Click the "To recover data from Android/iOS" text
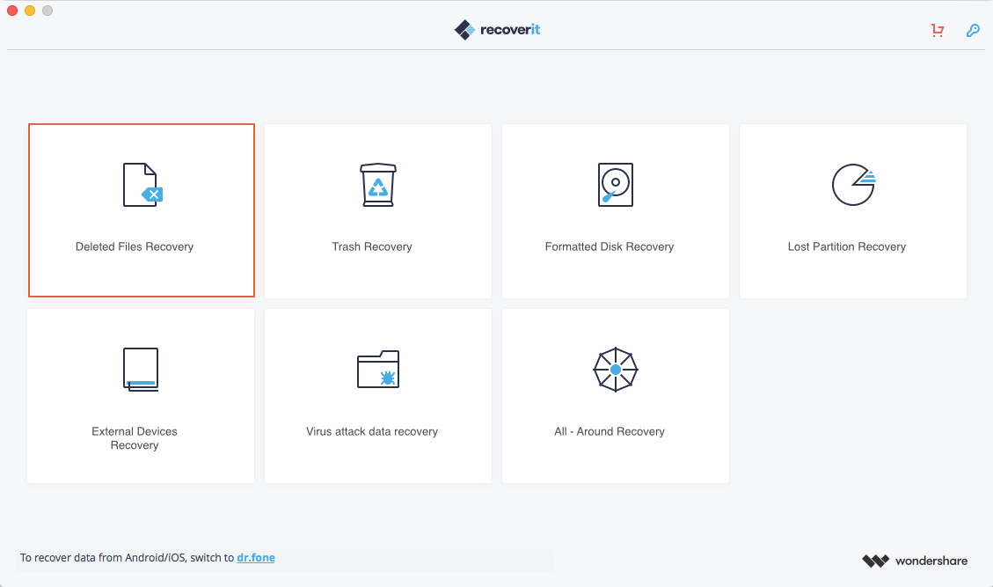Viewport: 993px width, 587px height. (127, 558)
